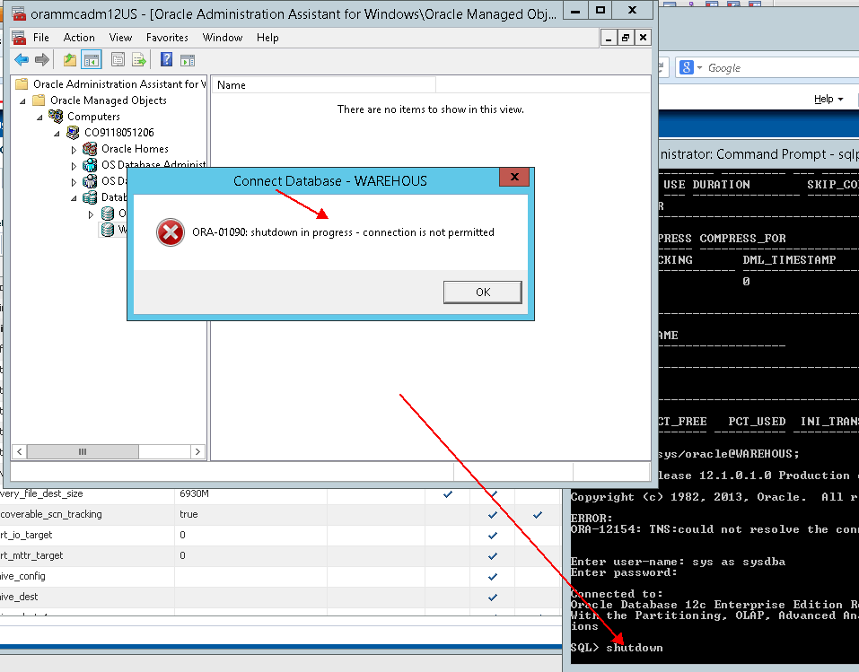Open the File menu
The width and height of the screenshot is (859, 672).
pyautogui.click(x=41, y=38)
